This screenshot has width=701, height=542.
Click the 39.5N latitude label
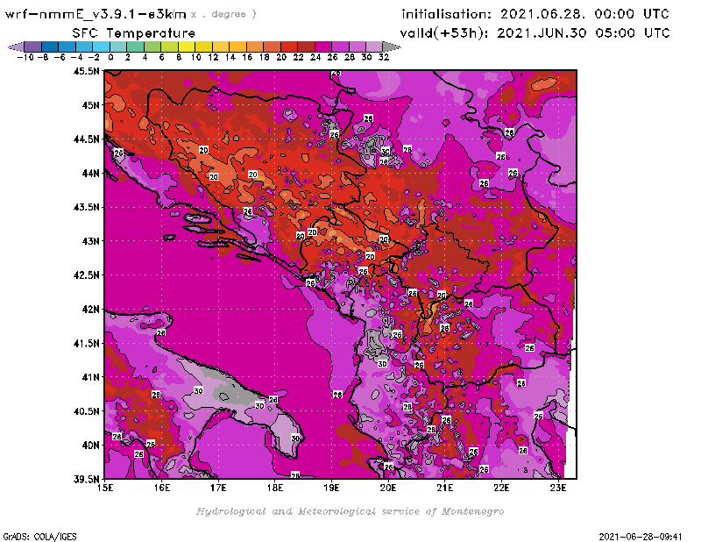pyautogui.click(x=86, y=480)
